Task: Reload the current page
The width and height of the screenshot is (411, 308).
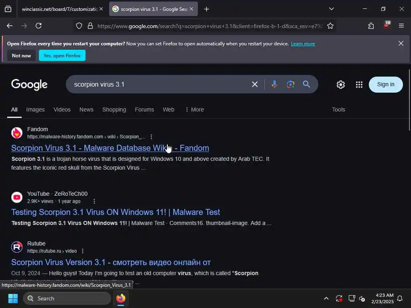Action: point(39,26)
